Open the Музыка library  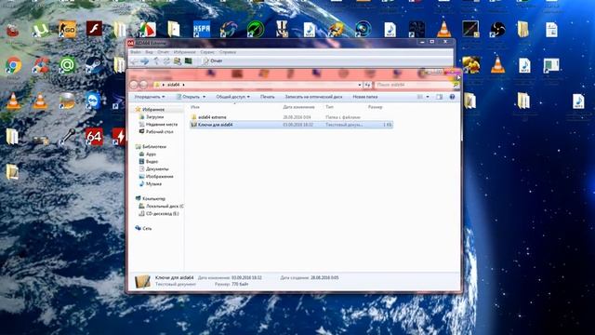(x=153, y=184)
